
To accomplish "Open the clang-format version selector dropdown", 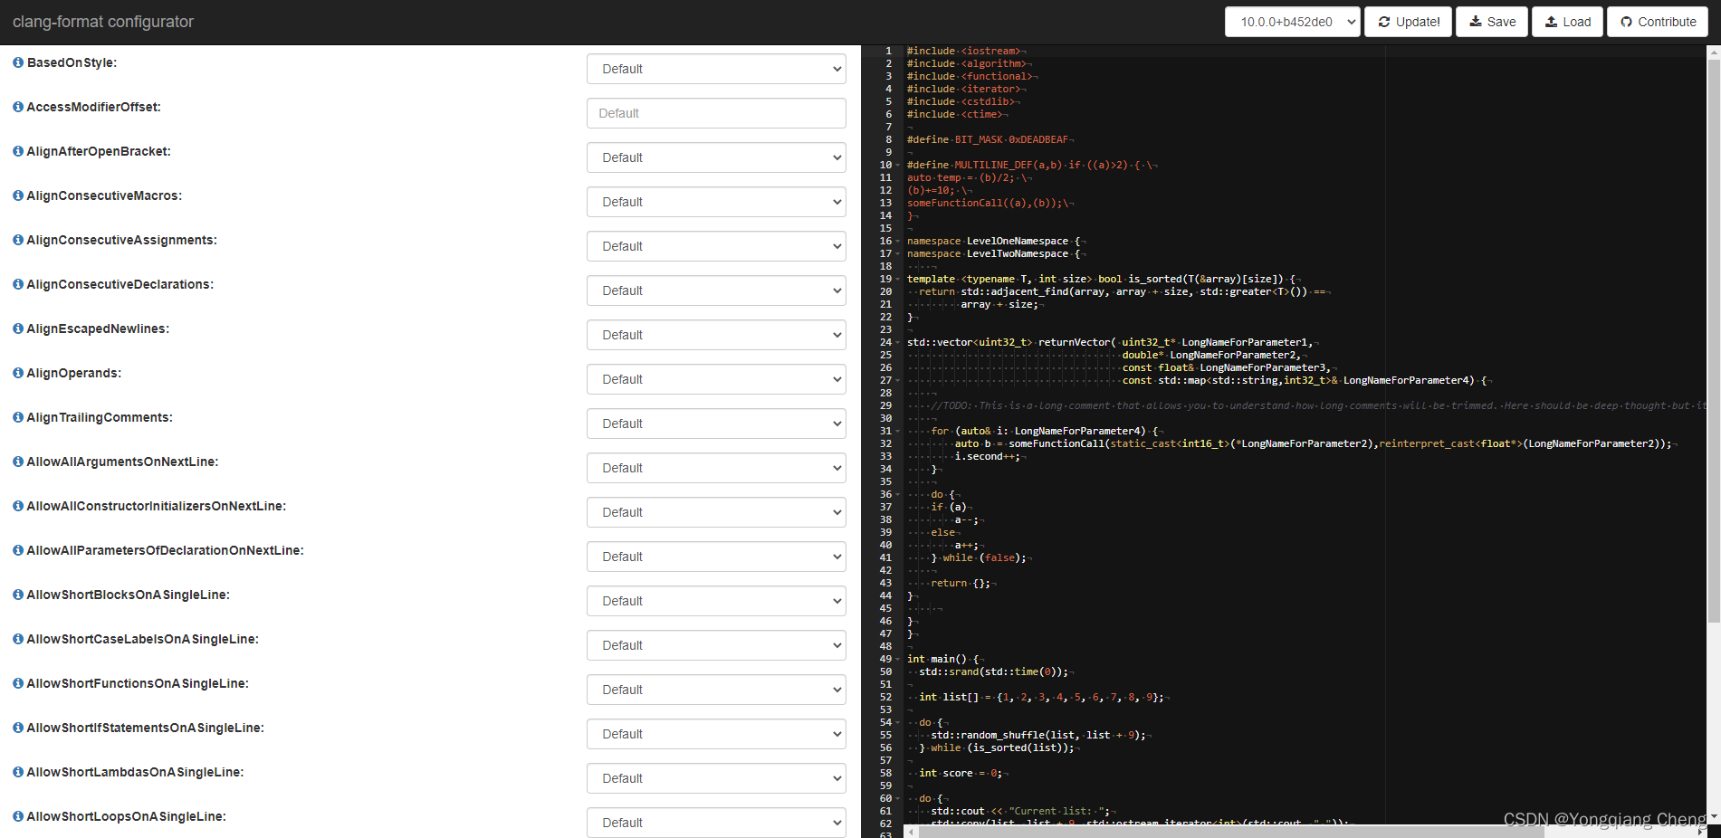I will tap(1292, 21).
